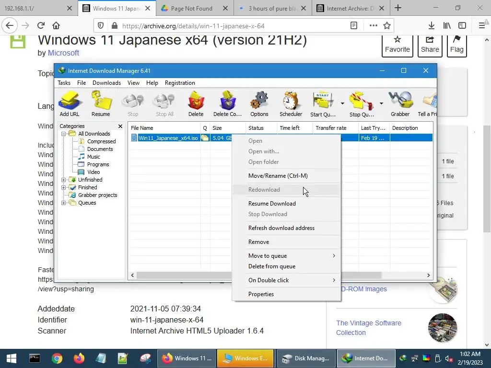Open Command Prompt taskbar icon
The image size is (491, 368).
tap(35, 358)
